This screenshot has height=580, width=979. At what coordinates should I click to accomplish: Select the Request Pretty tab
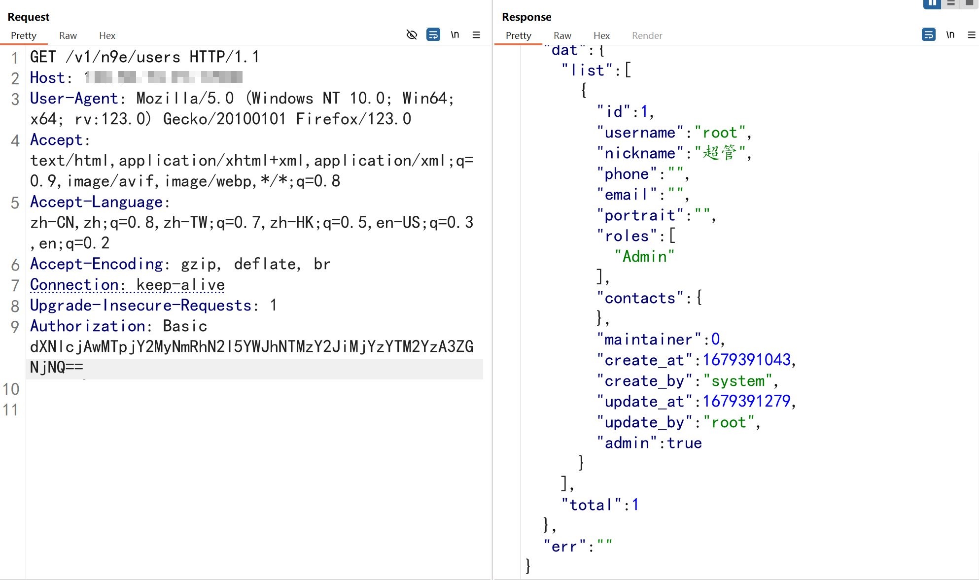[x=24, y=35]
